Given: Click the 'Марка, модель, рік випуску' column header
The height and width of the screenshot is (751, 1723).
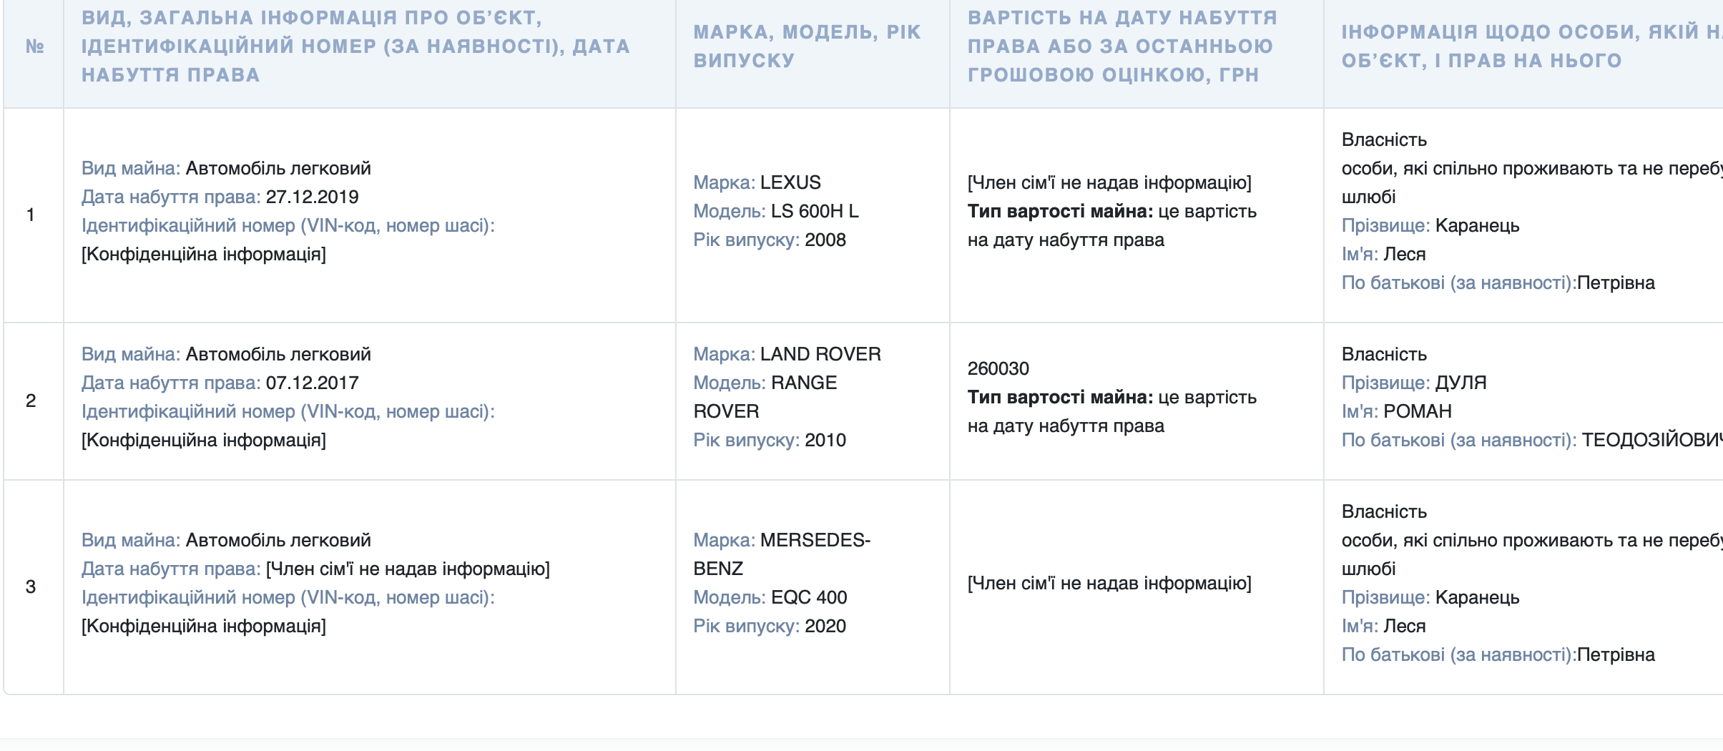Looking at the screenshot, I should [807, 46].
